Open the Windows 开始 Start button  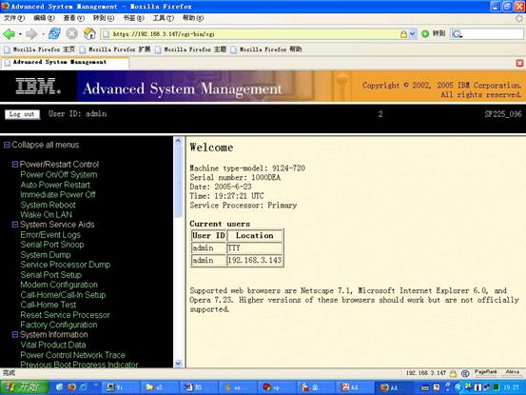25,387
